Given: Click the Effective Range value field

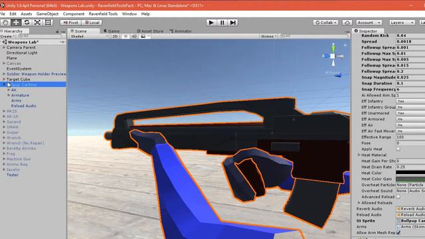Looking at the screenshot, I should [410, 137].
